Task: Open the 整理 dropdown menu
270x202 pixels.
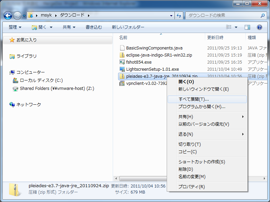Action: [15, 27]
